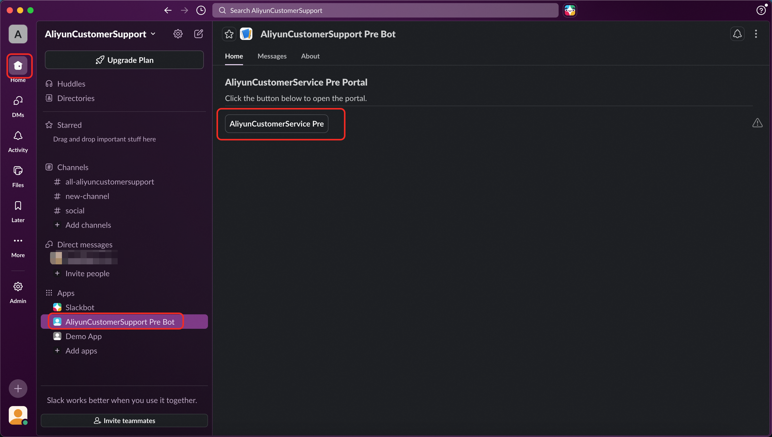Click the Search AliyunCustomerSupport field
The image size is (772, 437).
pos(385,11)
